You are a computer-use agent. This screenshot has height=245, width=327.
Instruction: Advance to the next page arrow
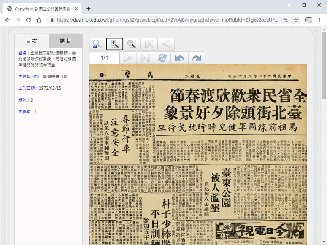point(128,58)
